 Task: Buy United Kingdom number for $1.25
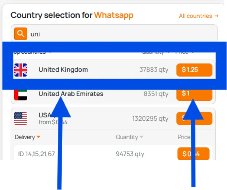[194, 70]
